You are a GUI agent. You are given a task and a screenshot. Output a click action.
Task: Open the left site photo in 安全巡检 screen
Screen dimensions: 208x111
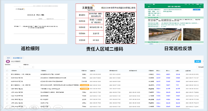165,34
